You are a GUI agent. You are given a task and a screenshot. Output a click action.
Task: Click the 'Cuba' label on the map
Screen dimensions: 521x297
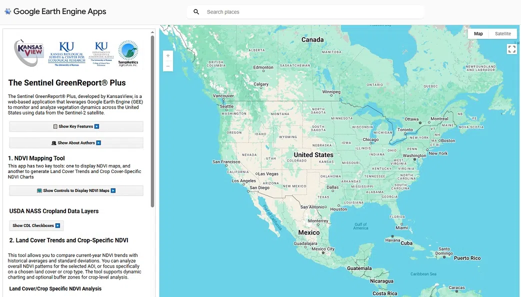406,243
